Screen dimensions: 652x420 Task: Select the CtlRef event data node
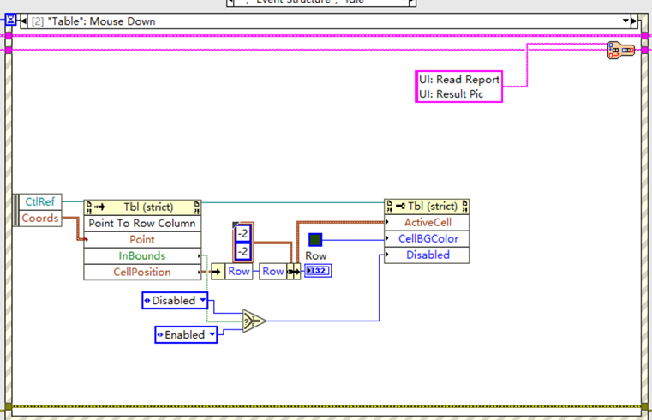[40, 202]
